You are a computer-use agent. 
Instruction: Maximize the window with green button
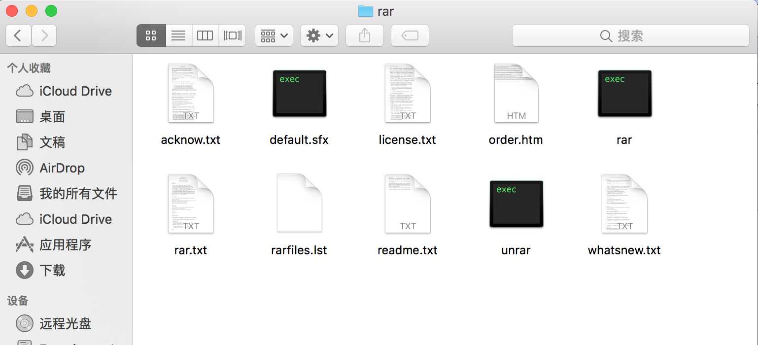click(51, 11)
